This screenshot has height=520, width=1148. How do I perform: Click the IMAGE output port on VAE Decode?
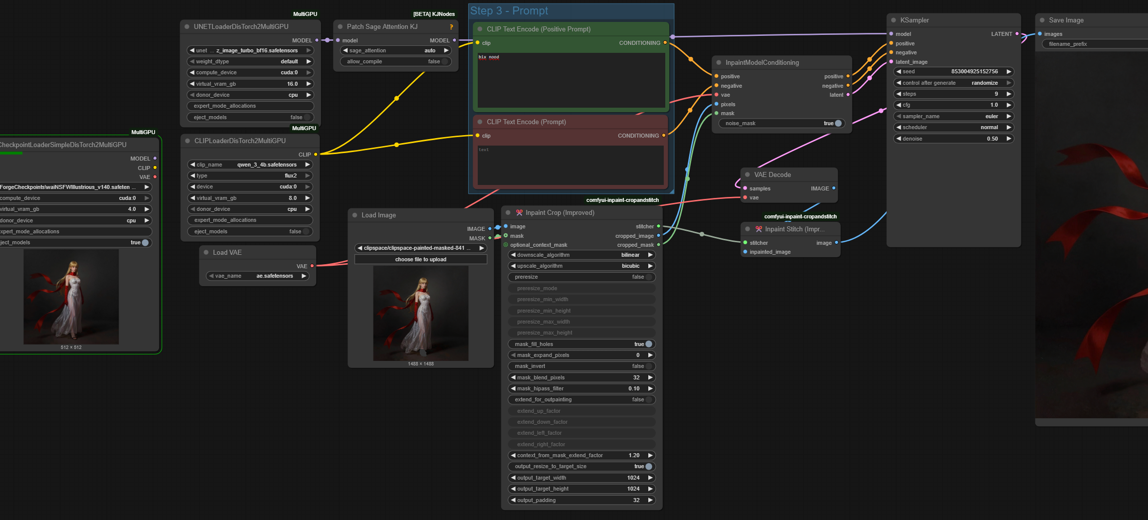[834, 188]
